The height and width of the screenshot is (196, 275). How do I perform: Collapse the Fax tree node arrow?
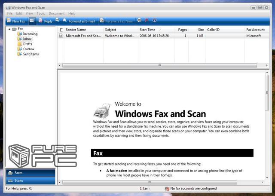[x=9, y=29]
